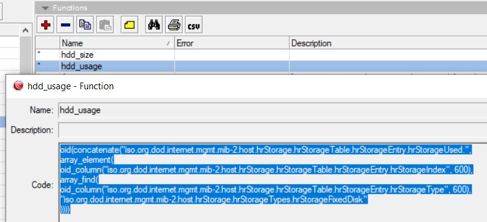Image resolution: width=487 pixels, height=222 pixels.
Task: Click the up arrow of the left scrollbar
Action: tap(26, 31)
